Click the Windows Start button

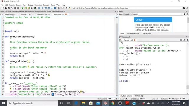[x=4, y=103]
